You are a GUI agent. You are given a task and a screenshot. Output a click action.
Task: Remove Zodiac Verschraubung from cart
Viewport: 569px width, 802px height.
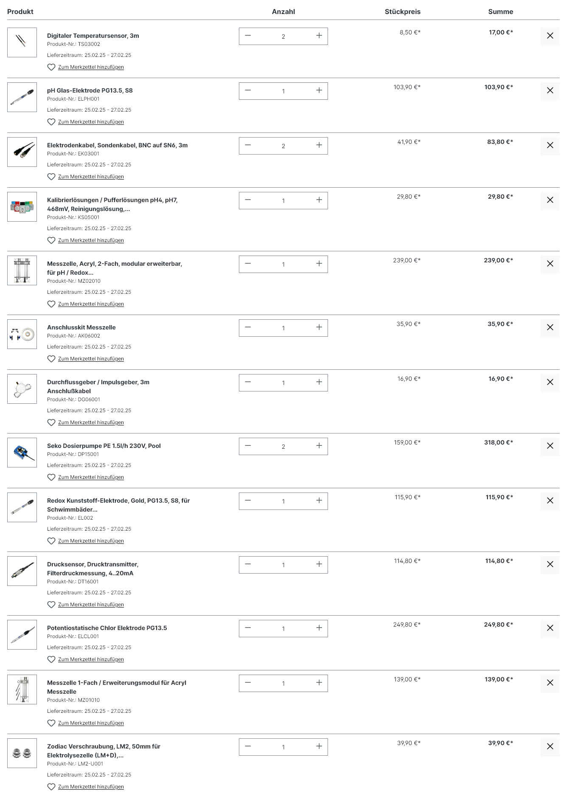tap(550, 747)
